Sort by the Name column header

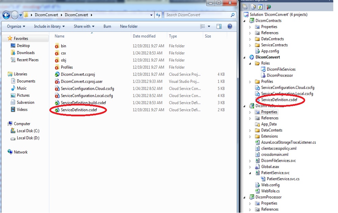(x=59, y=36)
